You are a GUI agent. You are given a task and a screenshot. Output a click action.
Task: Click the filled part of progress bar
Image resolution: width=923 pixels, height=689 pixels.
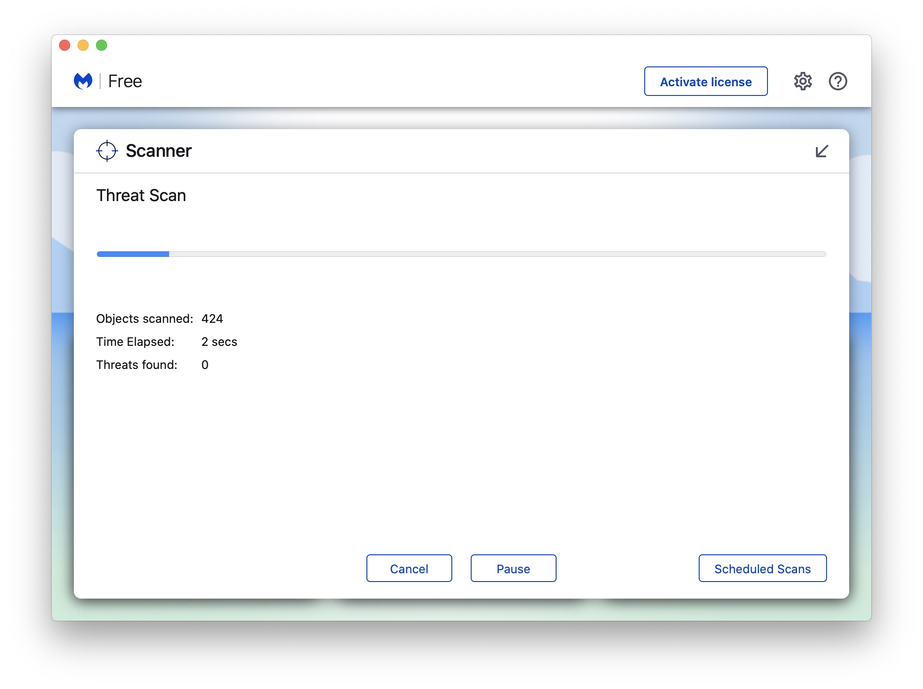tap(133, 254)
